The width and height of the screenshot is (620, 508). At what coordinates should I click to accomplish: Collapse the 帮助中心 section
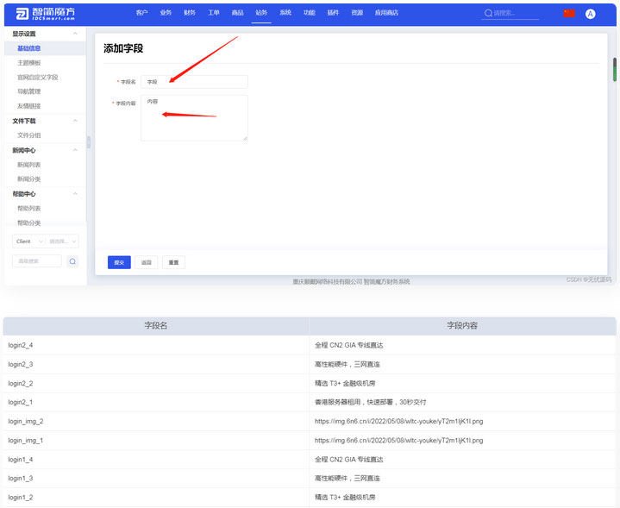(x=75, y=194)
